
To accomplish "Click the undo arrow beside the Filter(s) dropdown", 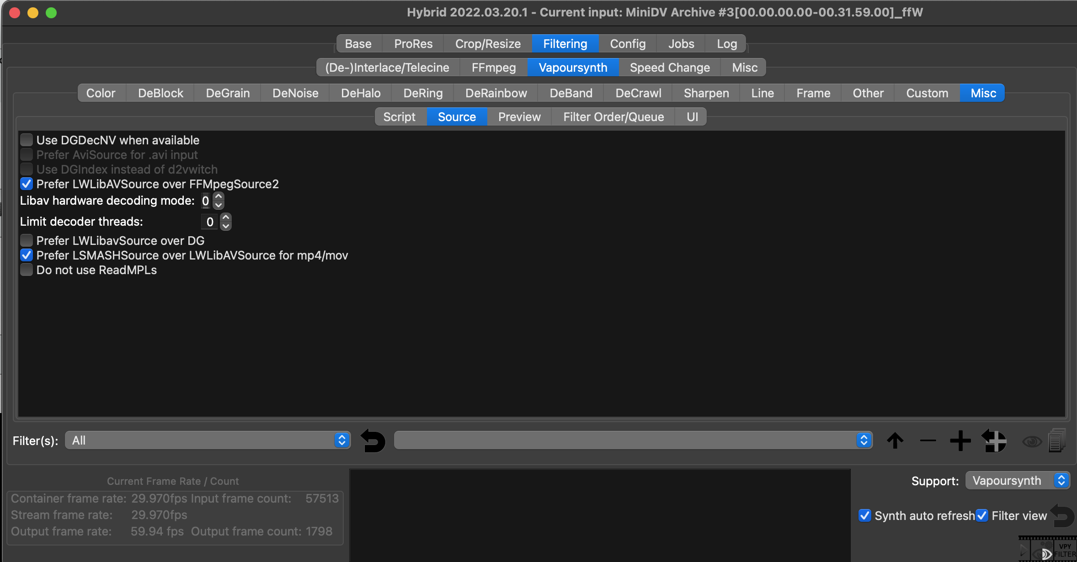I will click(373, 441).
